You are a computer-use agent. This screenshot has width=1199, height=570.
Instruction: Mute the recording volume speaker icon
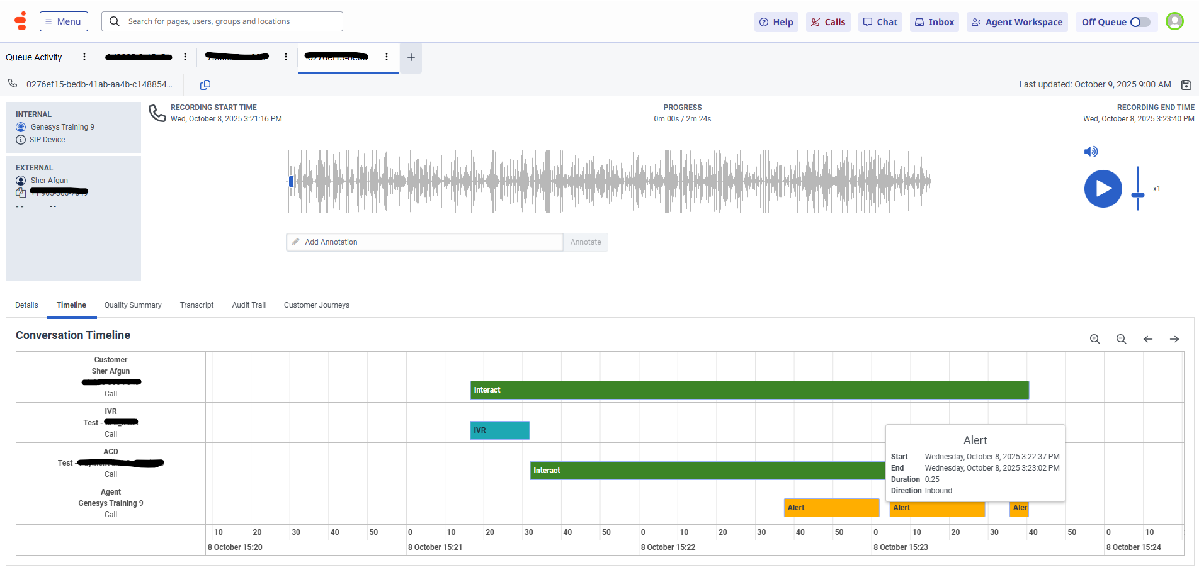[x=1091, y=152]
